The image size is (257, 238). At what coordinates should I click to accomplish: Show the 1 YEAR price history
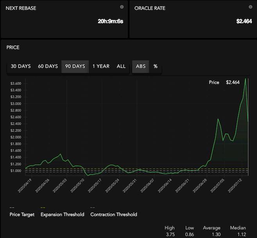tap(101, 66)
